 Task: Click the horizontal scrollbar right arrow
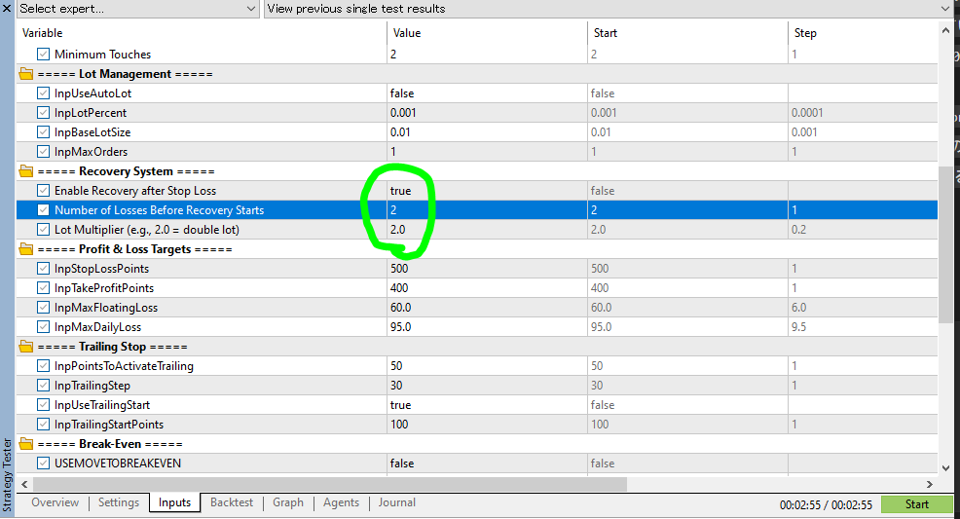[930, 484]
